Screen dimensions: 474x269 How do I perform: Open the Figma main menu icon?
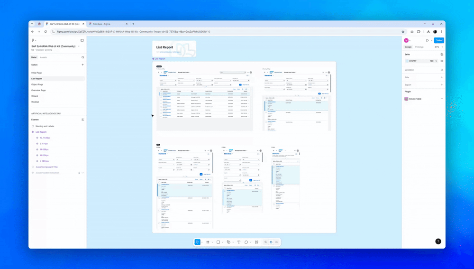click(33, 40)
